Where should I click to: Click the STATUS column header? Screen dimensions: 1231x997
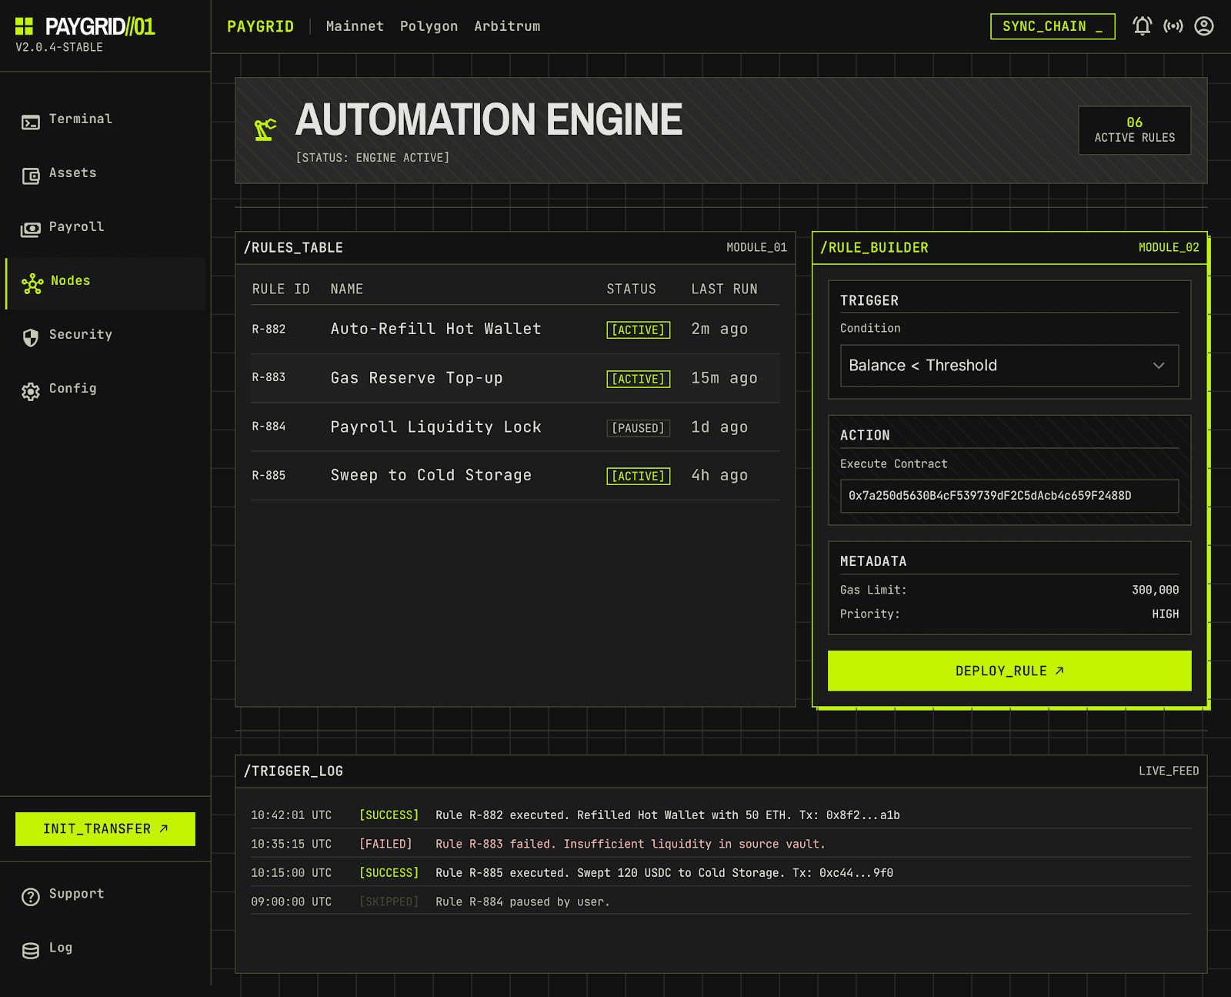coord(632,289)
